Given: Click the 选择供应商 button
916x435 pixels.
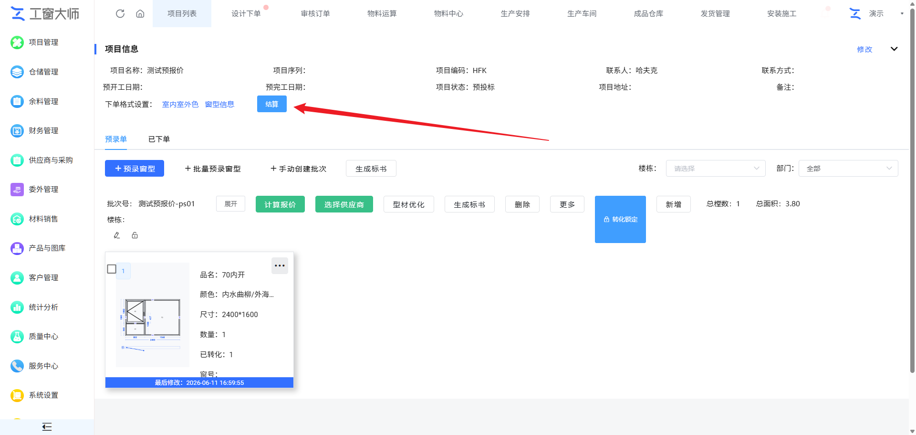Looking at the screenshot, I should coord(344,204).
